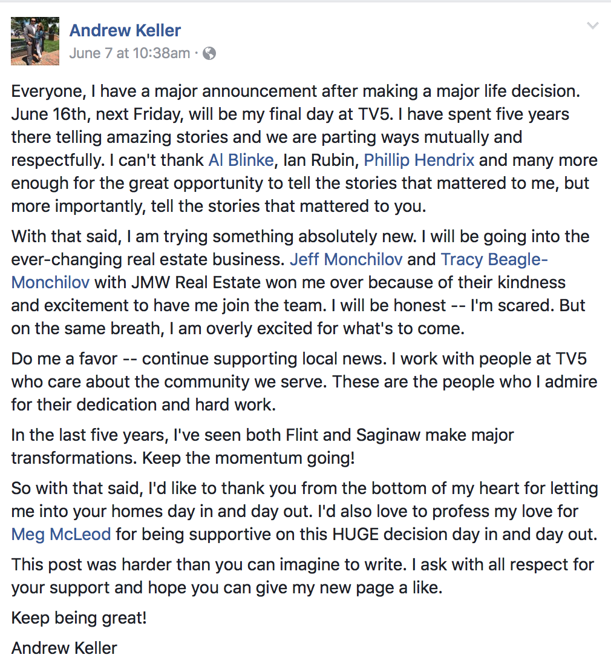Open the Andrew Keller author name link

click(x=125, y=31)
